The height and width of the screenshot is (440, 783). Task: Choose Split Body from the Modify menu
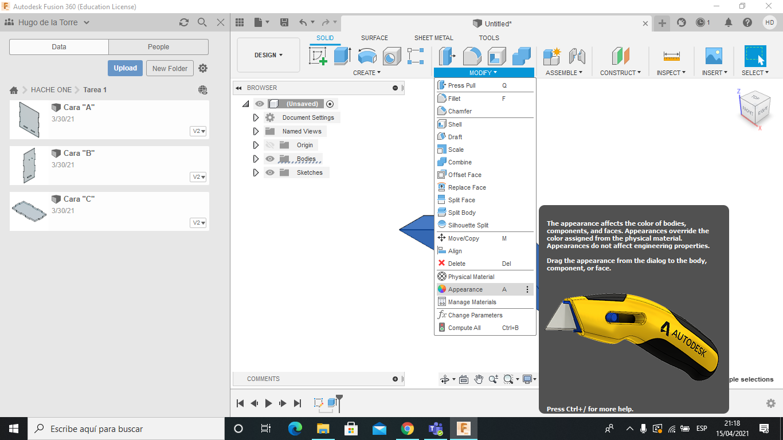(484, 213)
